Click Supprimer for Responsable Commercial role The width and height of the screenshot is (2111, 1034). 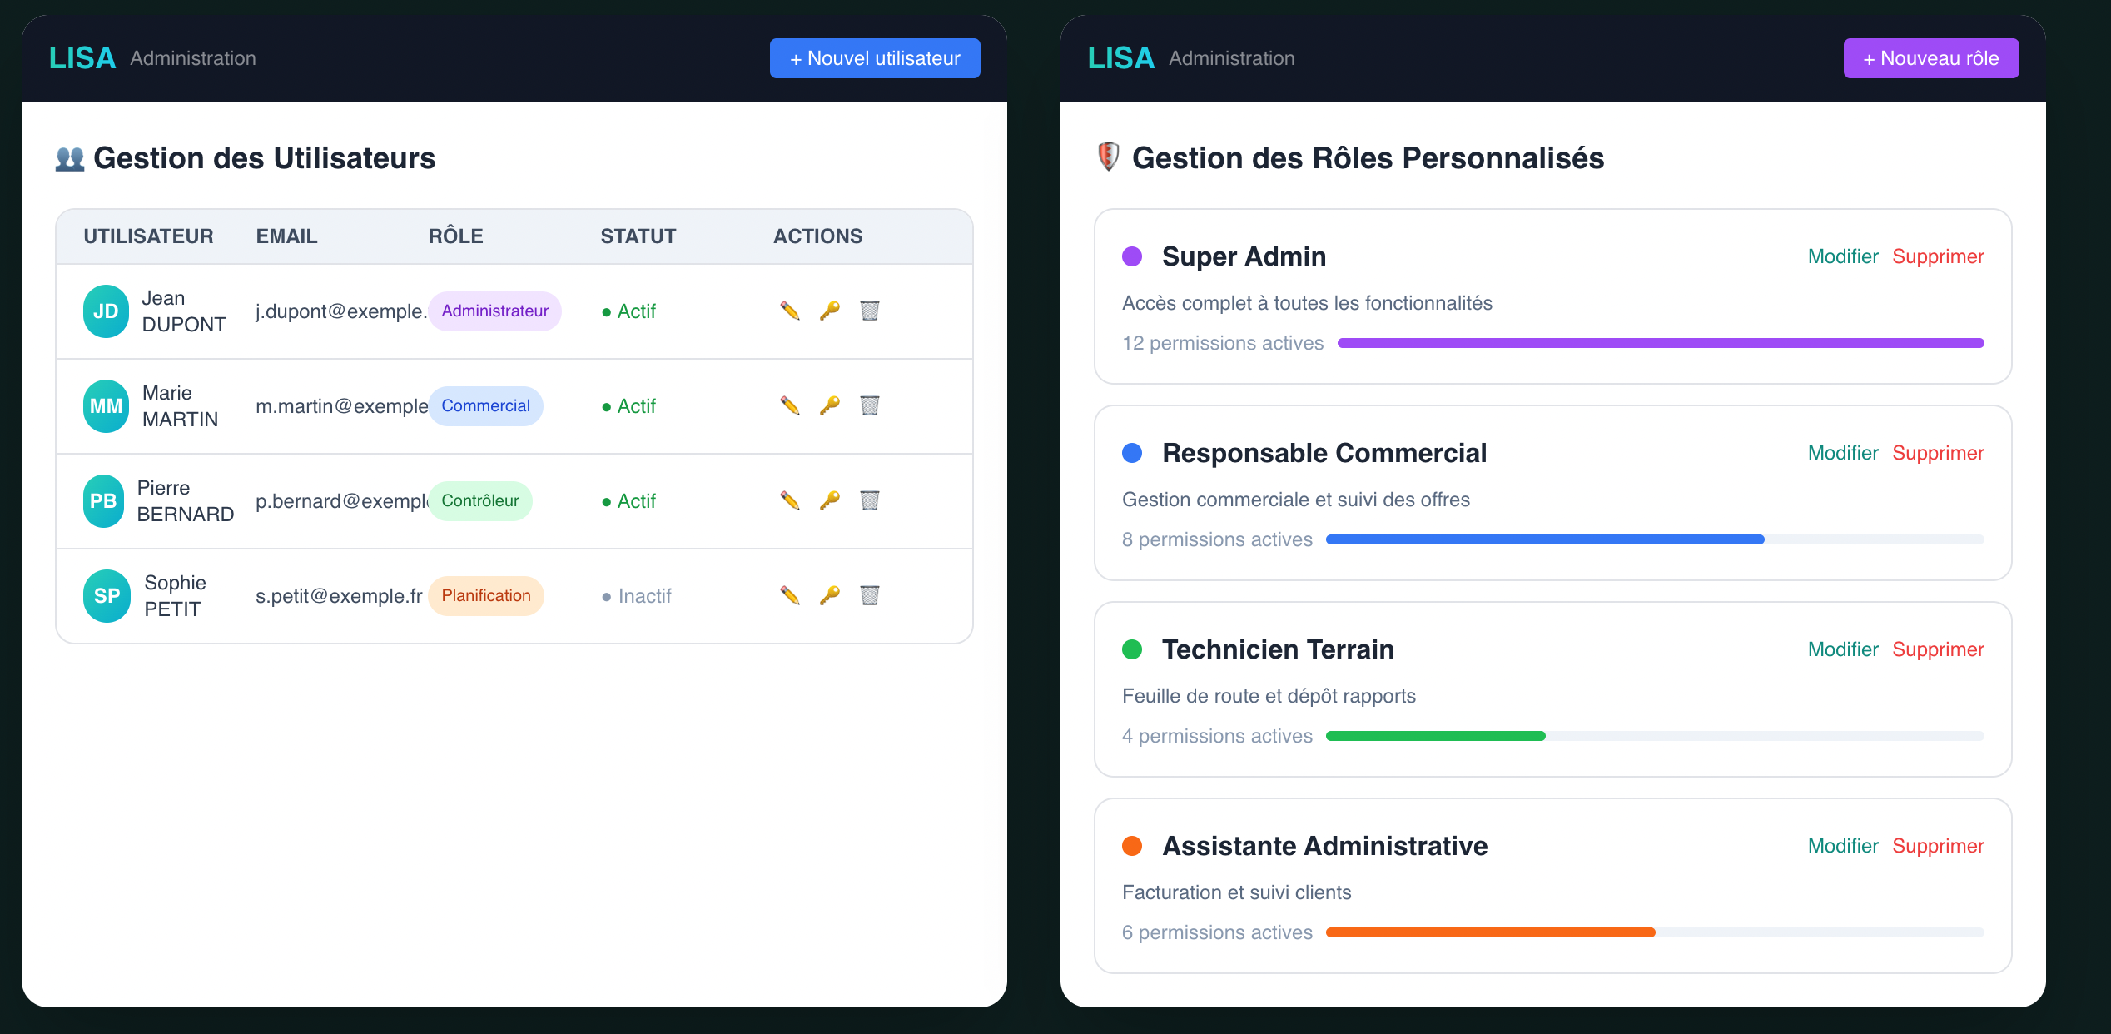pos(1937,453)
